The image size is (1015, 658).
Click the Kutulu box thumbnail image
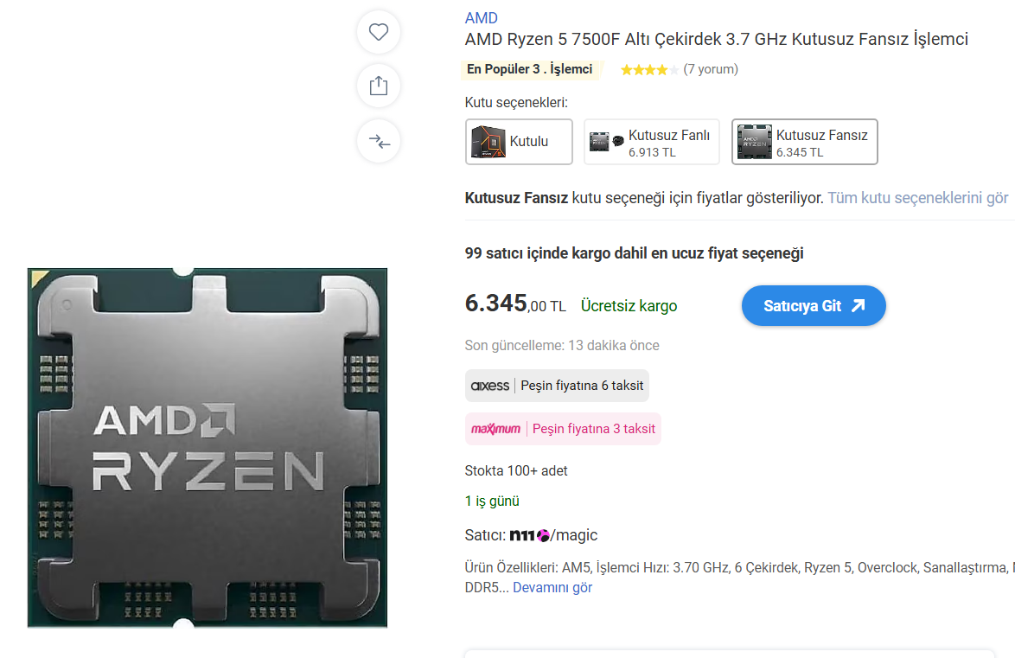(488, 142)
